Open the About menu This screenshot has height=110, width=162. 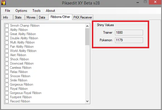point(51,11)
